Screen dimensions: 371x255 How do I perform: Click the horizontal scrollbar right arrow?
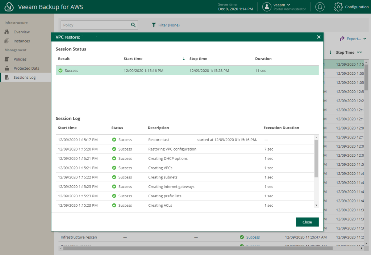point(362,248)
